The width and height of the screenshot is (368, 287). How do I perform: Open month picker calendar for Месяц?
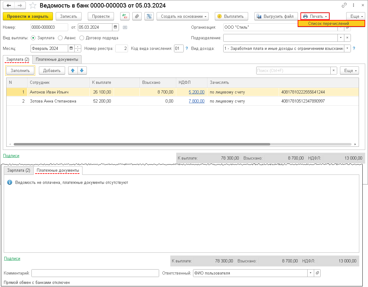point(71,48)
